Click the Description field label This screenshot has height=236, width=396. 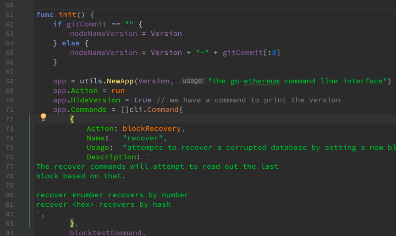pyautogui.click(x=111, y=157)
